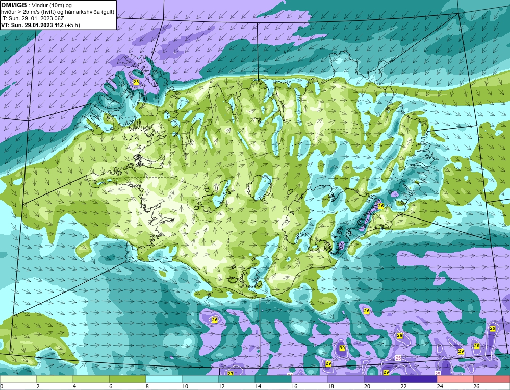The height and width of the screenshot is (390, 510).
Task: Click the DMI/IGB title text
Action: [14, 5]
